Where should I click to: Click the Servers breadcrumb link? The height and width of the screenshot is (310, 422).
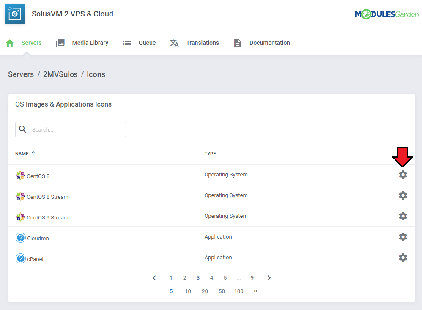(x=21, y=74)
